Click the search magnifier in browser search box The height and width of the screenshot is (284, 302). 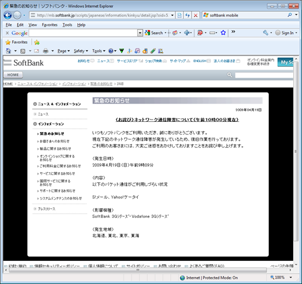(290, 15)
